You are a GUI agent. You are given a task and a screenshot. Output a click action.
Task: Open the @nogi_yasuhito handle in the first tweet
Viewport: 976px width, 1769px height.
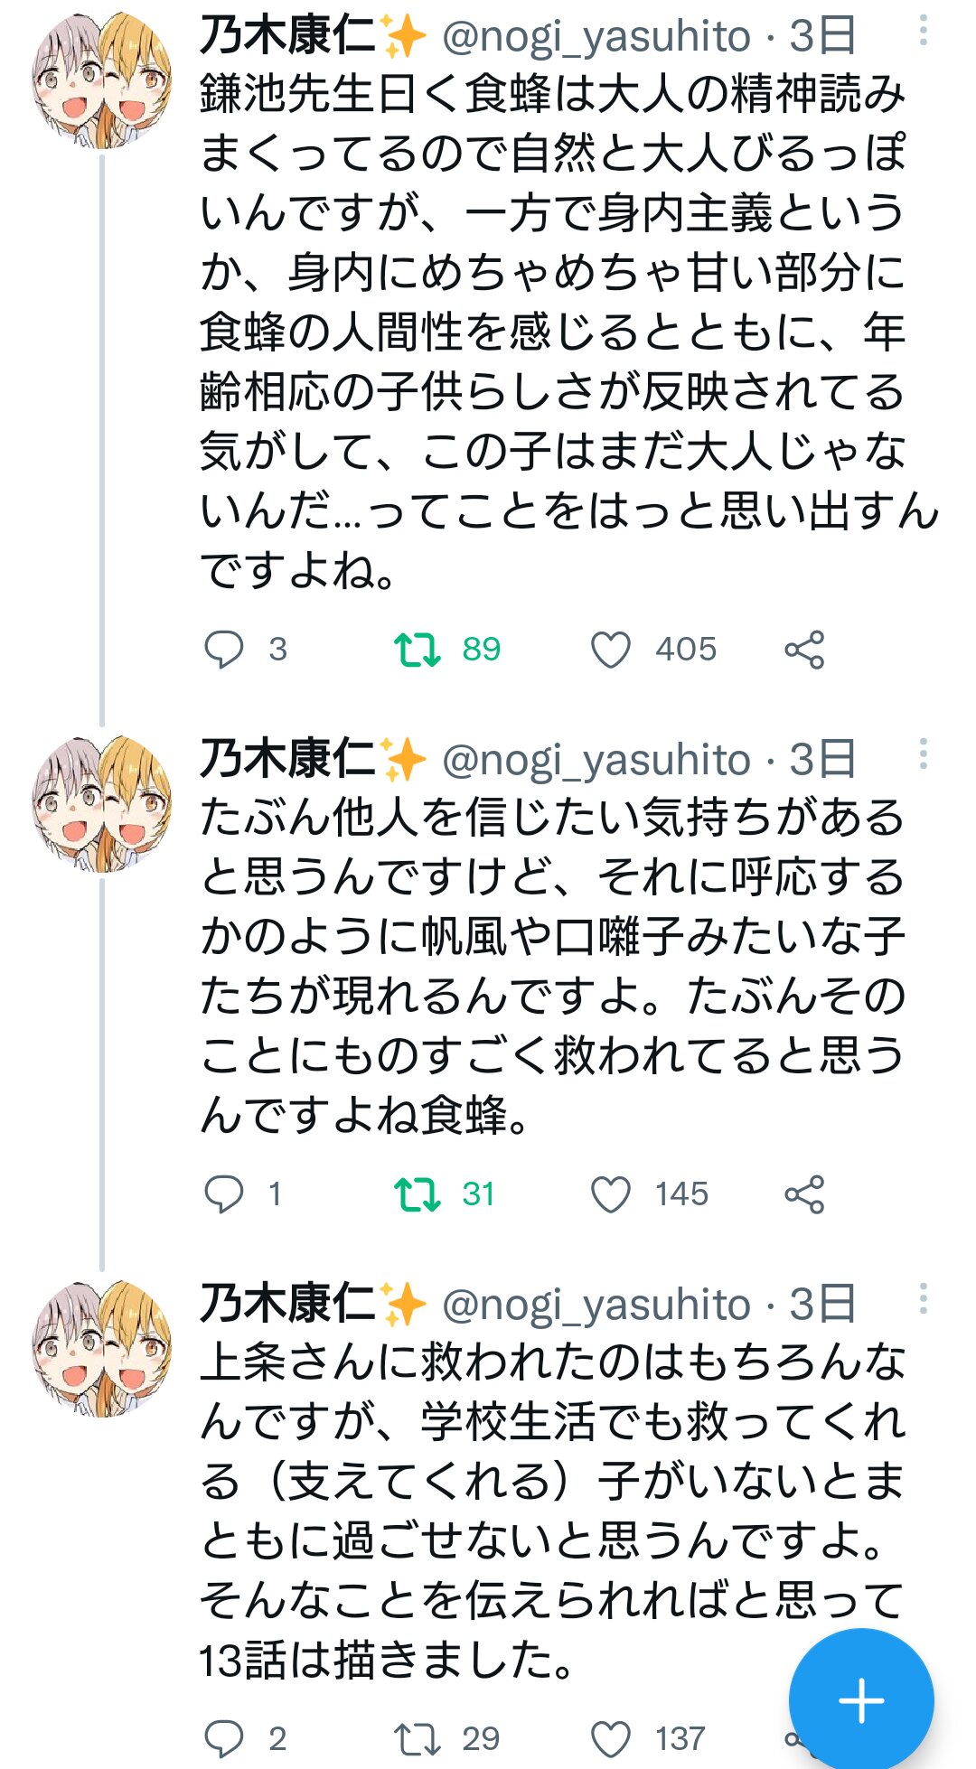tap(596, 37)
